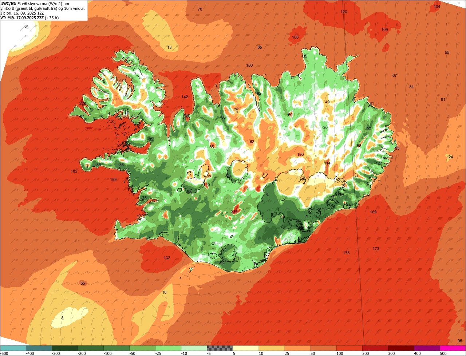Click the checkered -5 to 5 legend swatch

click(x=220, y=348)
